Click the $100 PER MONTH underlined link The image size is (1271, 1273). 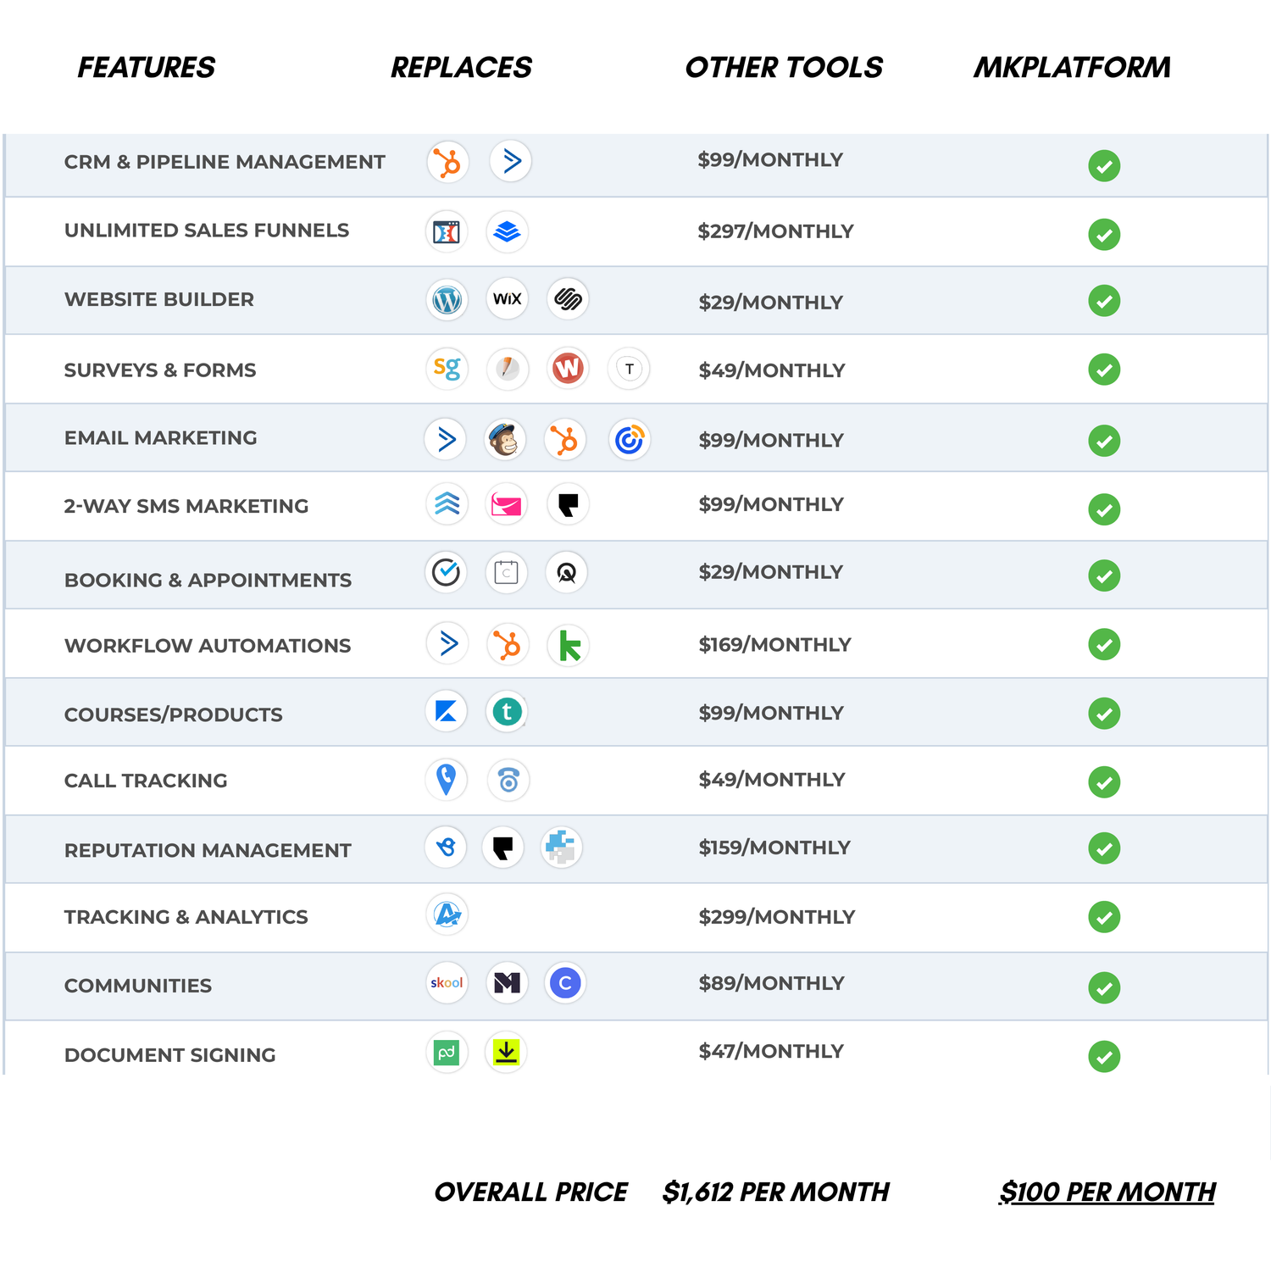(x=1107, y=1192)
